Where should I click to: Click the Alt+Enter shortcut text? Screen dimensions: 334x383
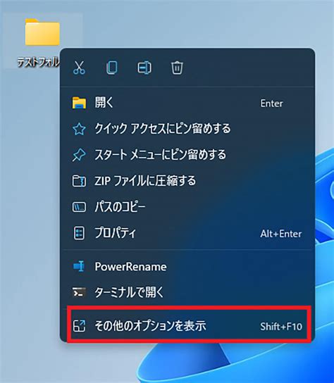click(x=281, y=234)
